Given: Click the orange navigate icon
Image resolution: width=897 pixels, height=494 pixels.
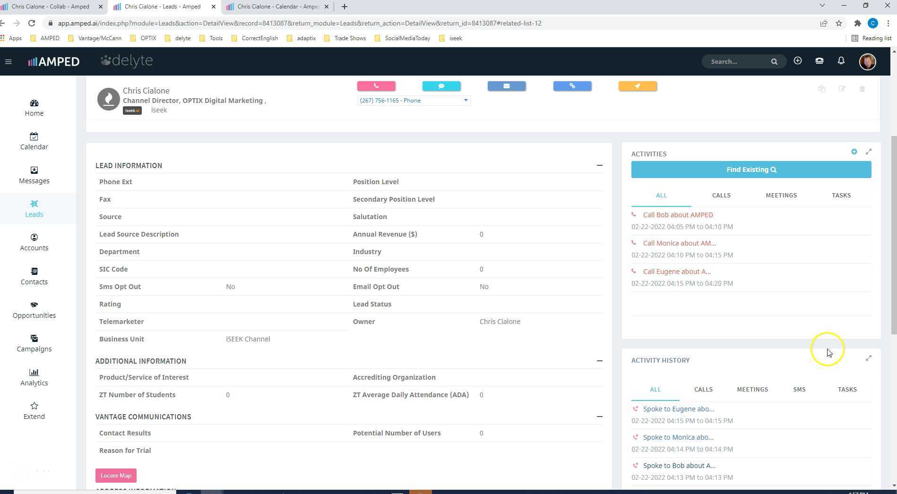Looking at the screenshot, I should pyautogui.click(x=637, y=86).
